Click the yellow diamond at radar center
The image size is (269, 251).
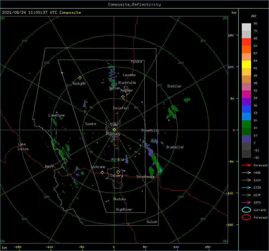(114, 130)
